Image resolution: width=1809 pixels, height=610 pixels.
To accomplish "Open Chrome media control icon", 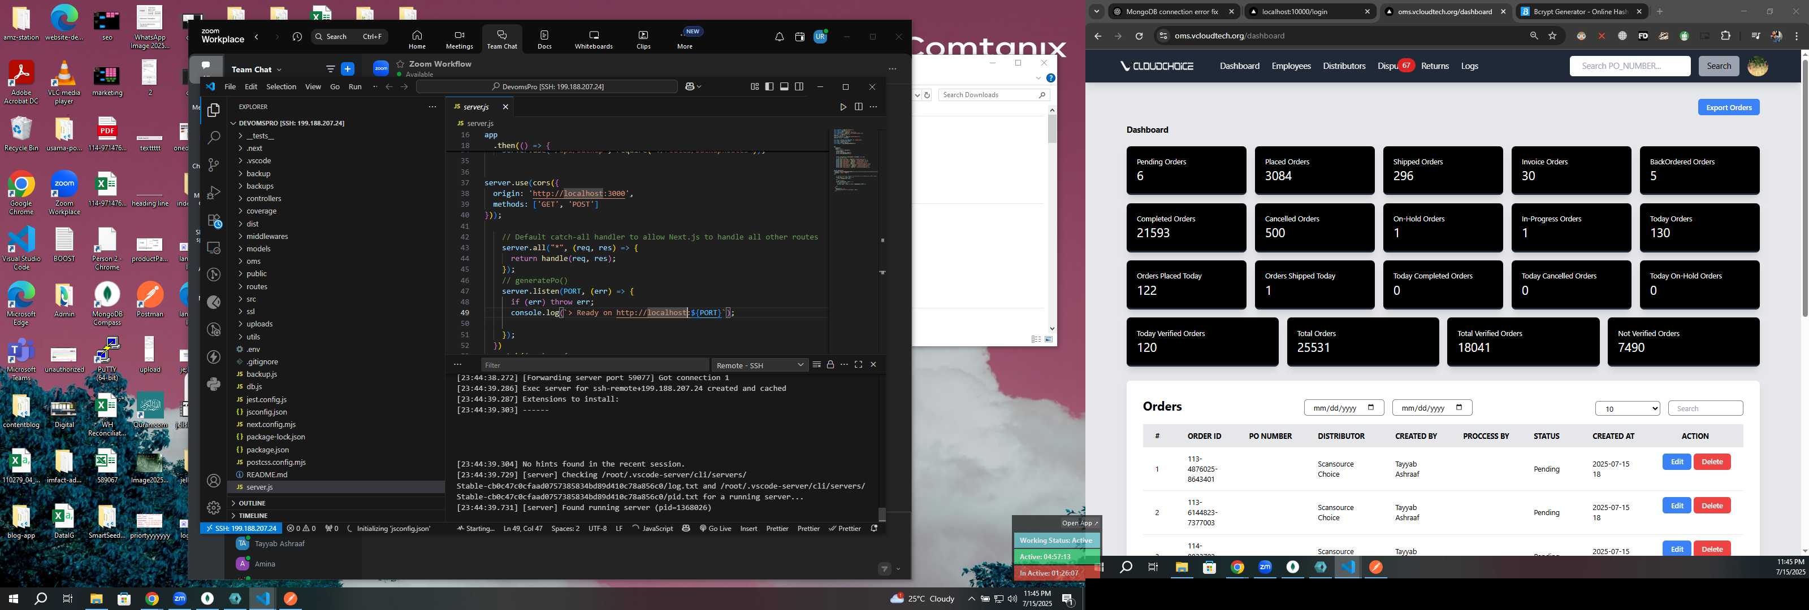I will (1756, 36).
